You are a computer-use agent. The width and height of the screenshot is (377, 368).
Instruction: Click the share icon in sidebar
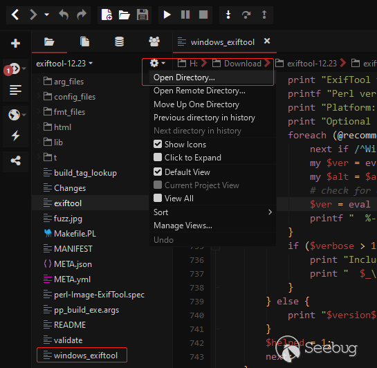[16, 160]
